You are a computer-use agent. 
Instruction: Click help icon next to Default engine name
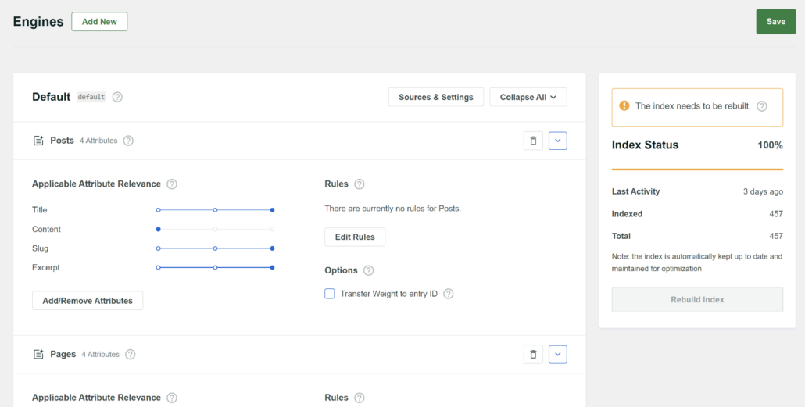pyautogui.click(x=117, y=97)
